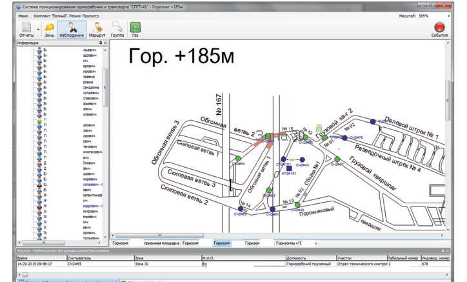
Task: Pin the Информация panel
Action: point(101,43)
